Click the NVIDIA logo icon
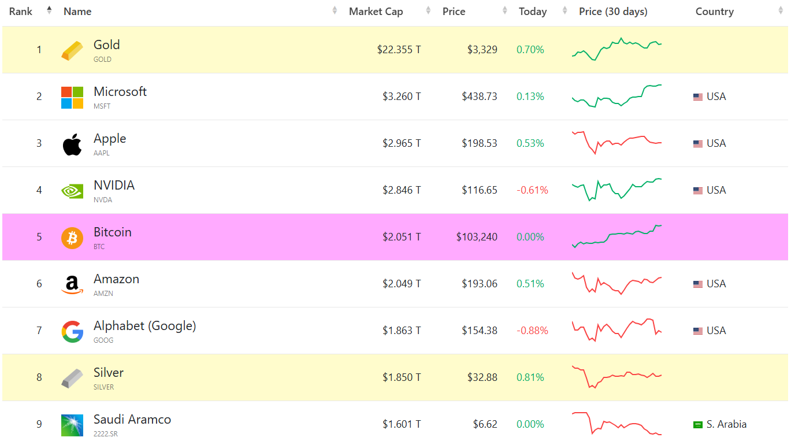The image size is (791, 441). tap(72, 191)
